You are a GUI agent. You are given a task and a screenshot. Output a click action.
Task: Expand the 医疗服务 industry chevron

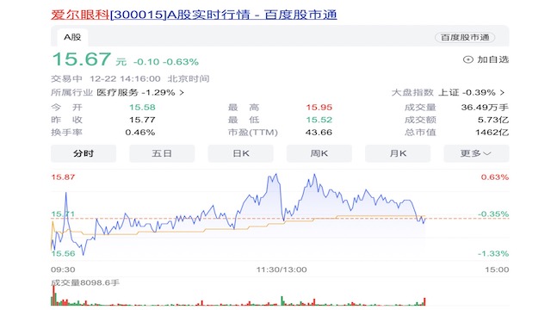[x=182, y=93]
